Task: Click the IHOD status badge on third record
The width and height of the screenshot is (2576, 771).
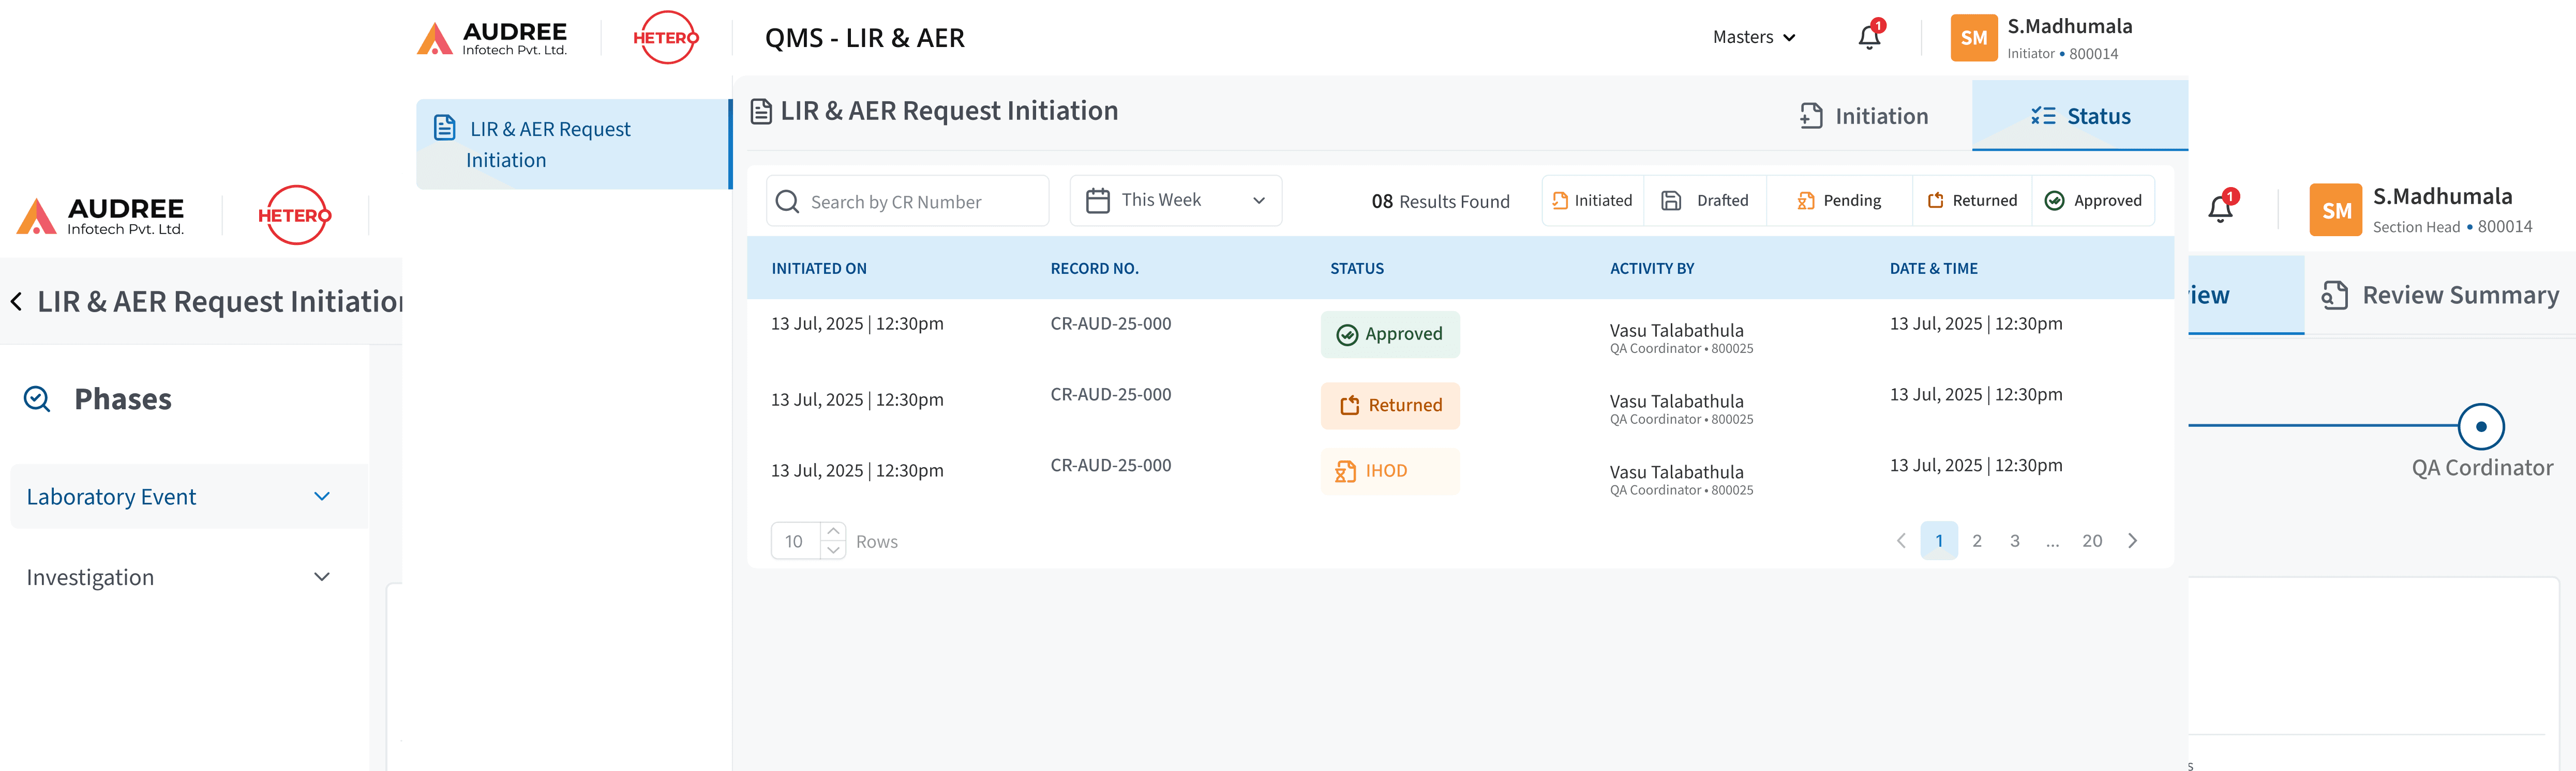Action: pyautogui.click(x=1390, y=470)
